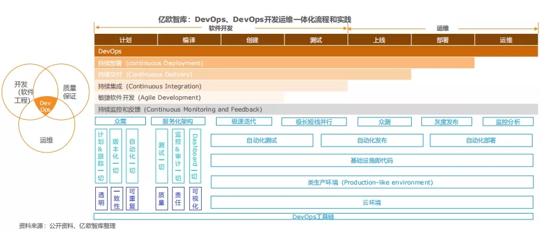Click the 极速迭代 box
Screen dimensions: 541x232
tap(244, 121)
